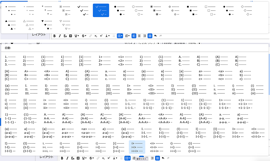
Task: Toggle left alignment in the upper toolbar
Action: click(x=134, y=36)
